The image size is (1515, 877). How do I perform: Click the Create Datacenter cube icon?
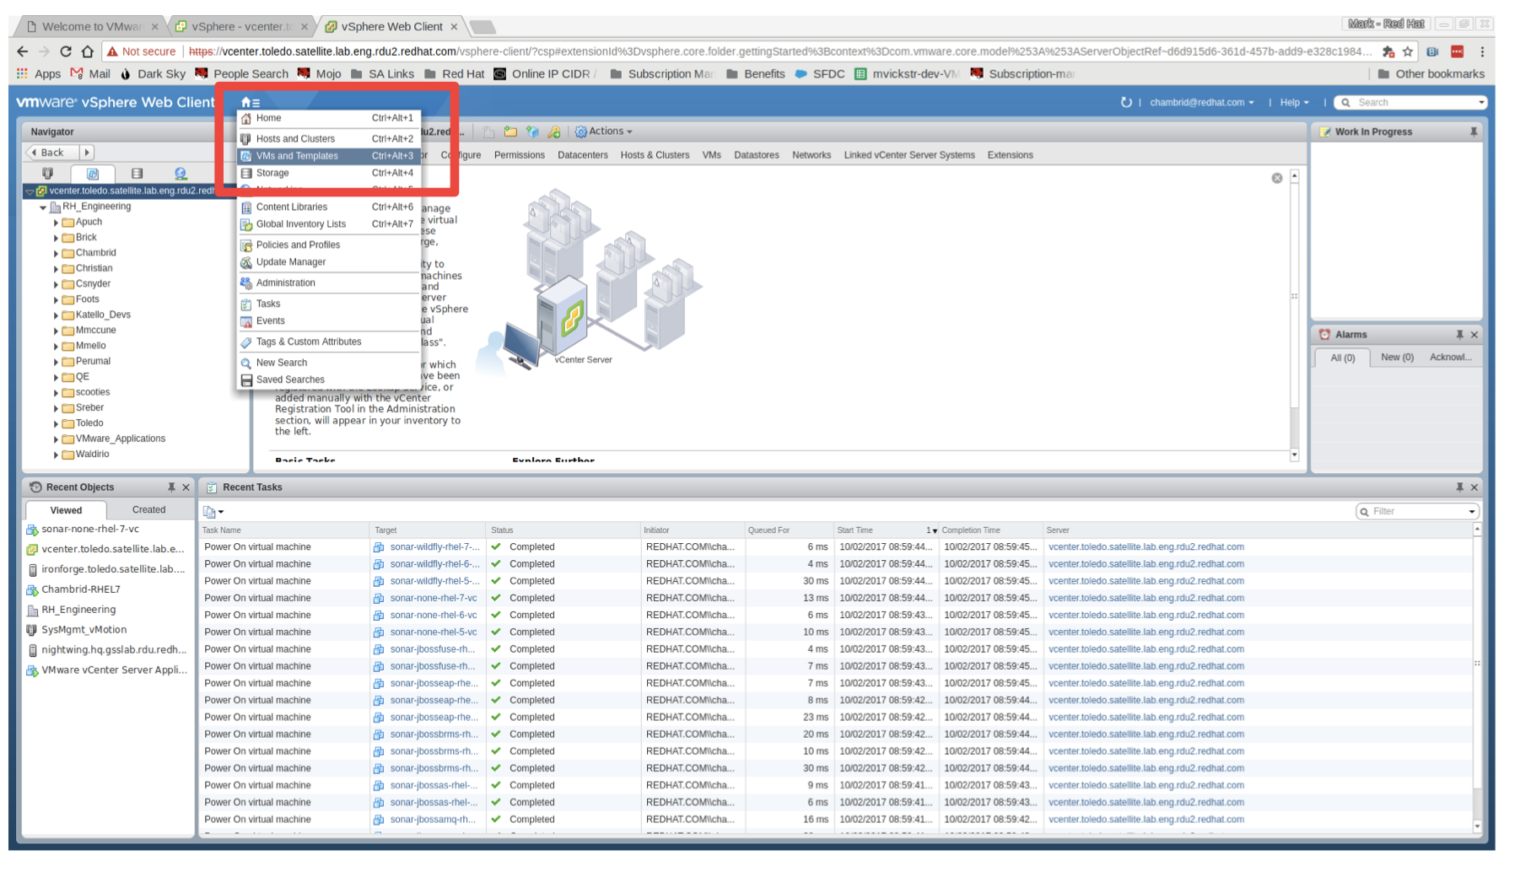pos(532,132)
